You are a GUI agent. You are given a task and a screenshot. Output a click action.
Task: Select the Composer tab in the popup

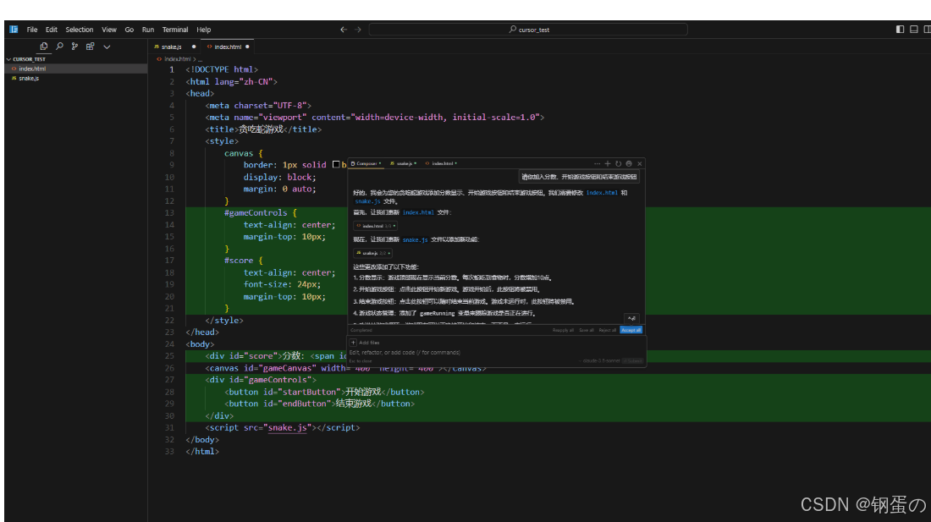[366, 163]
